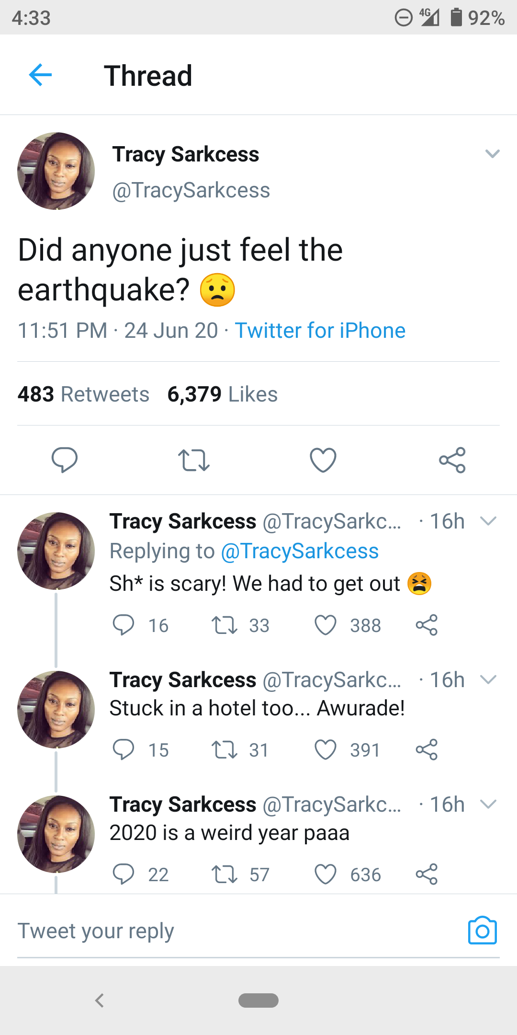Open camera icon in reply bar
This screenshot has height=1035, width=517.
tap(482, 931)
